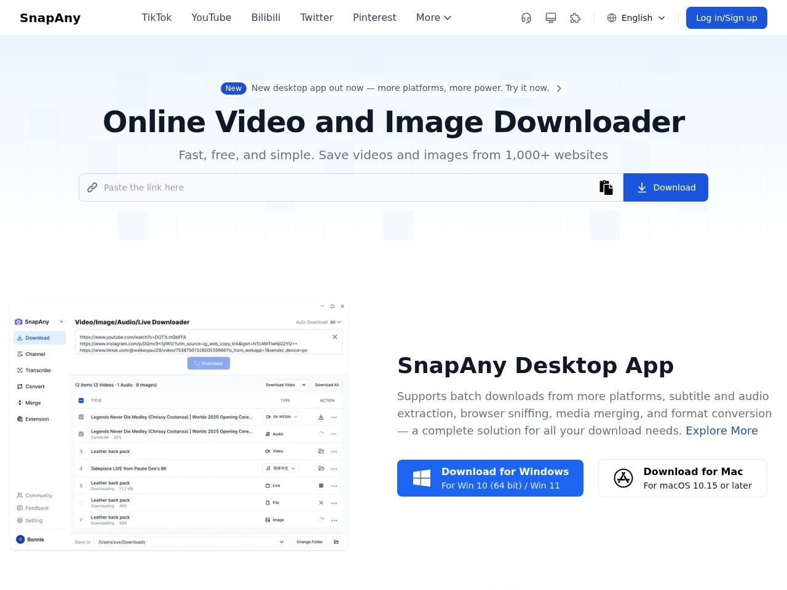The width and height of the screenshot is (787, 590).
Task: Open the new desktop app announcement arrow
Action: (x=559, y=88)
